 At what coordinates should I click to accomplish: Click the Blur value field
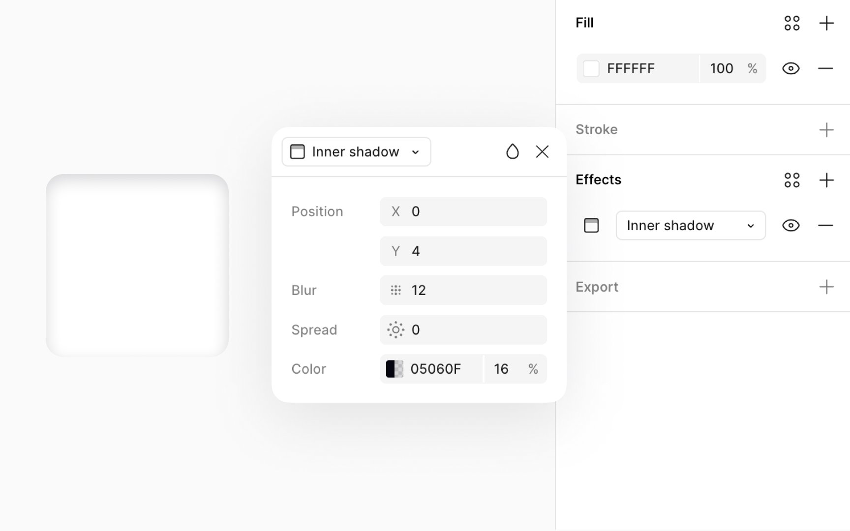pos(463,290)
